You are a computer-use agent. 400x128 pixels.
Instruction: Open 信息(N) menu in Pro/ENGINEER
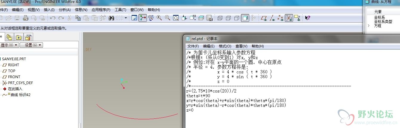point(81,10)
